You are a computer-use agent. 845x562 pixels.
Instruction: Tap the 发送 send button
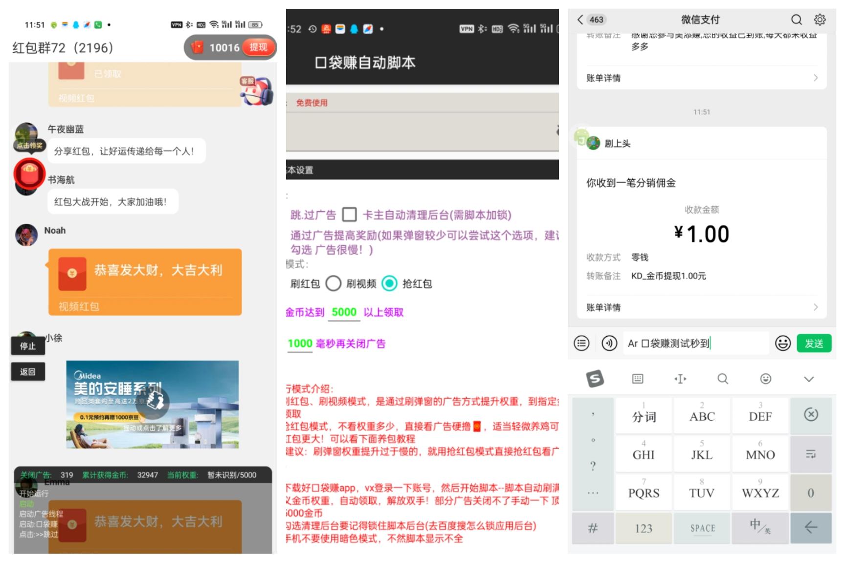[x=814, y=343]
